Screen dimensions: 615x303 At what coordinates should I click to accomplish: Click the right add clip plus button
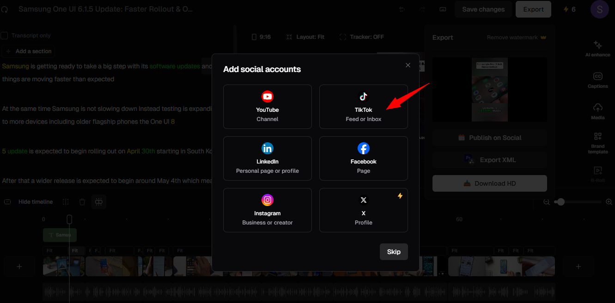[578, 267]
